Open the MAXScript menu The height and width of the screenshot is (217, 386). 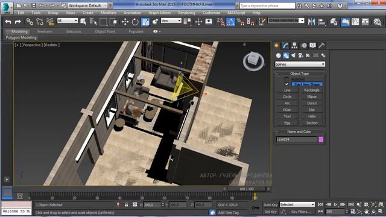pos(236,13)
